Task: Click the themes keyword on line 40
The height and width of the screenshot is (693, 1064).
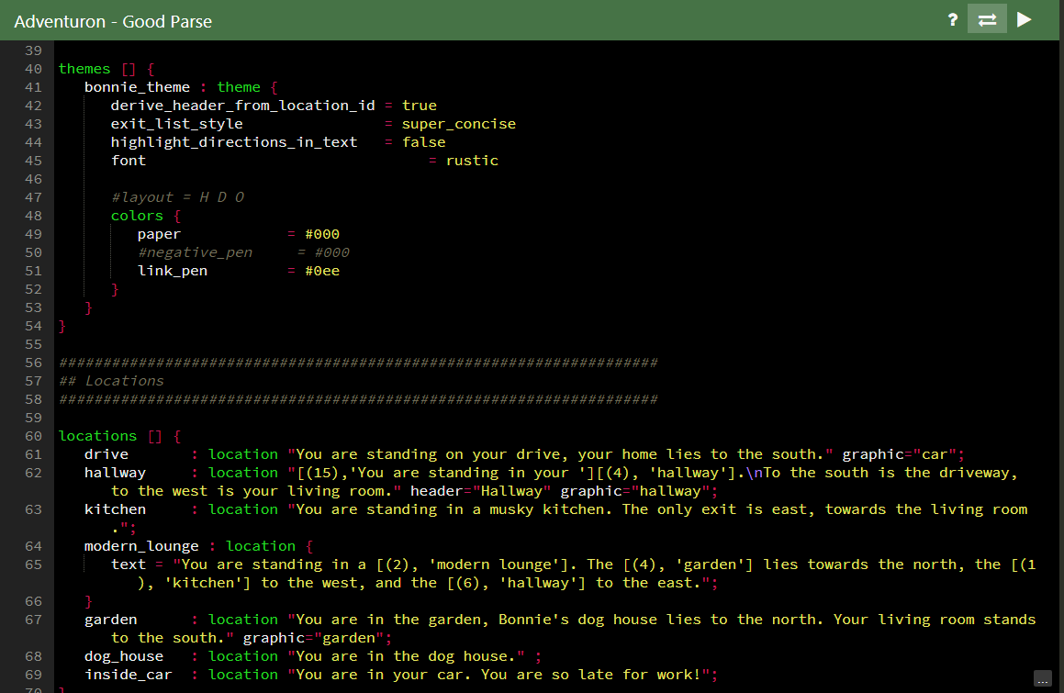Action: (84, 69)
